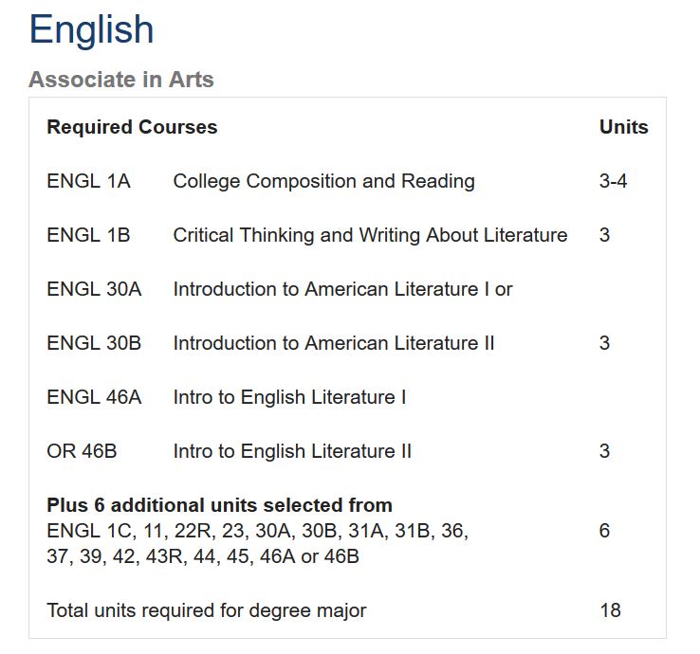Select the ENGL 30B course code
Screen dimensions: 700x654
(94, 343)
